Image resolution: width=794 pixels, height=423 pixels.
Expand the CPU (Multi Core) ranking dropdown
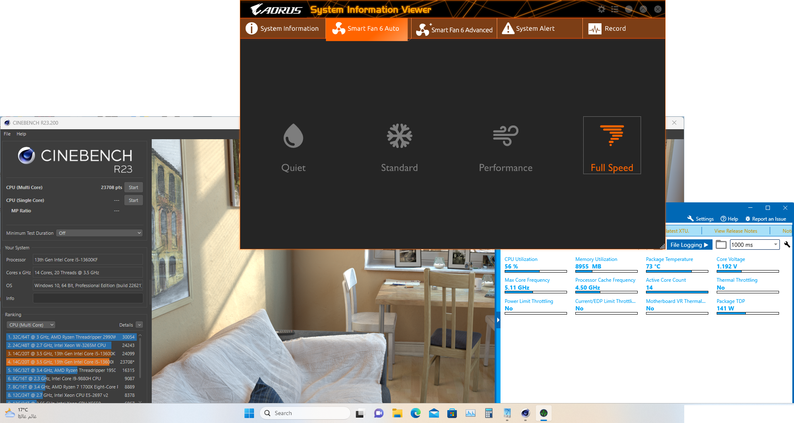(x=31, y=325)
